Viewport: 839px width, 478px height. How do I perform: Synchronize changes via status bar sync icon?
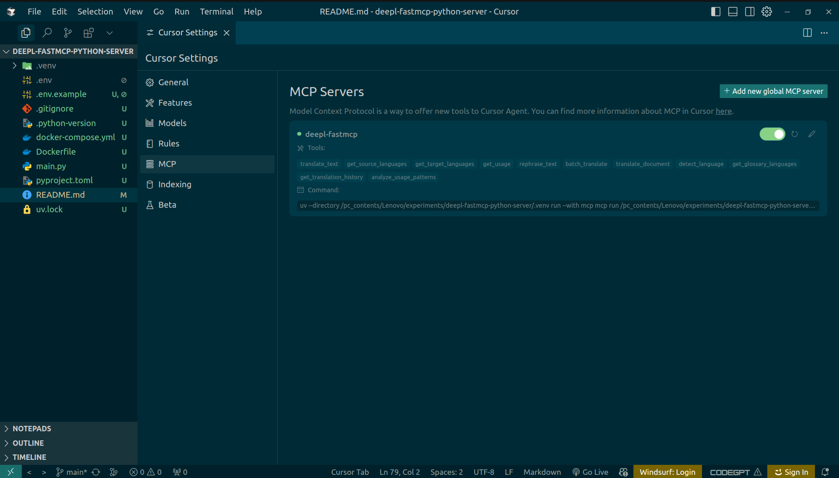[96, 472]
